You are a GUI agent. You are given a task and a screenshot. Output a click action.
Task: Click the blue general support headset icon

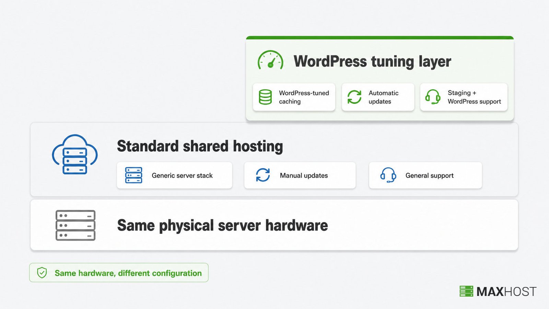388,175
